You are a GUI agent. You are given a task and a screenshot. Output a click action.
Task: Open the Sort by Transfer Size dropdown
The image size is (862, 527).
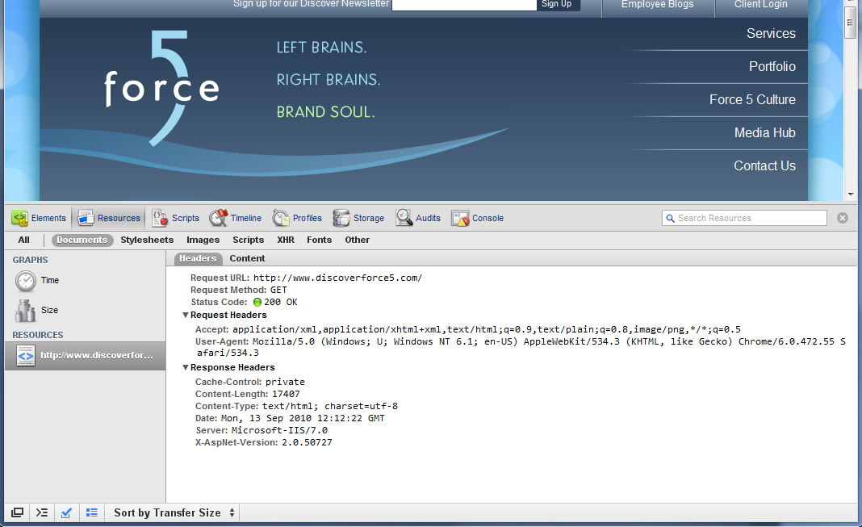[x=174, y=512]
